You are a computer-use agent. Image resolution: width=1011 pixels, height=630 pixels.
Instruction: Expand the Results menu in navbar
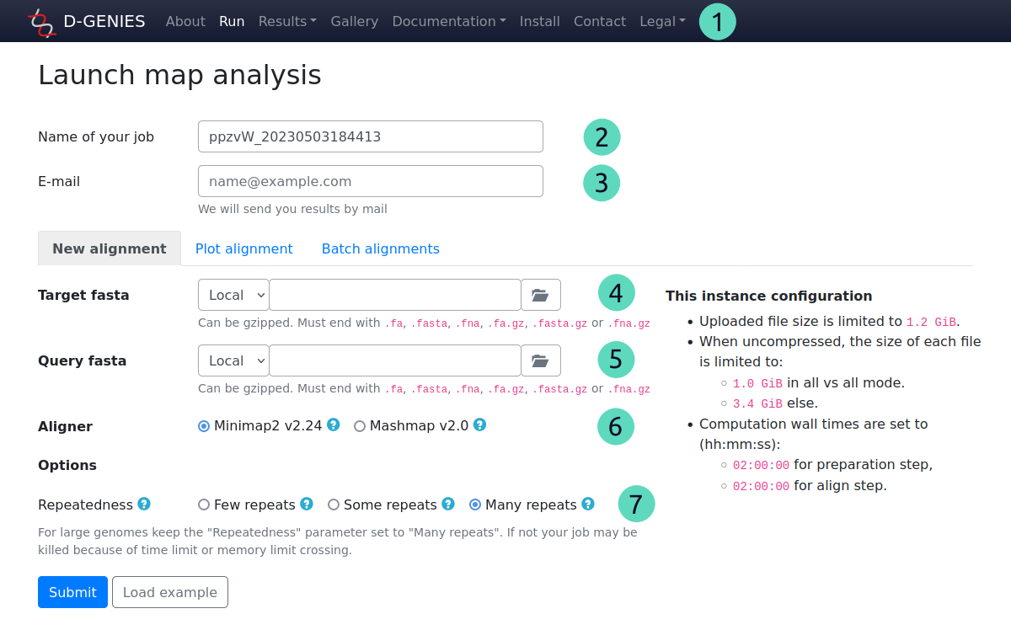287,21
